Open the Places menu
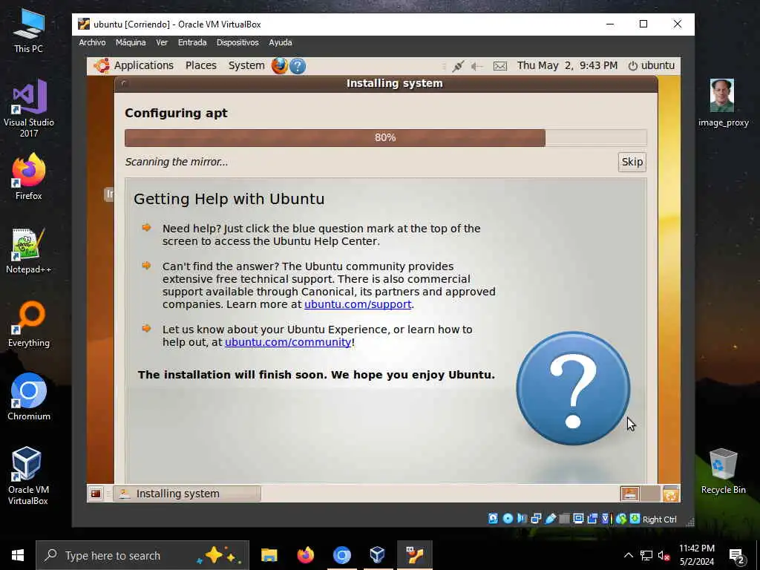This screenshot has width=760, height=570. (x=200, y=65)
